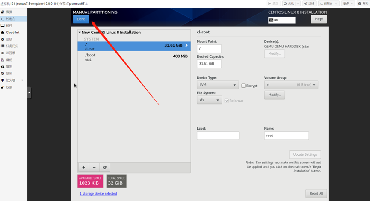
Task: Click the 关机 shutdown button in top toolbar
Action: [289, 3]
